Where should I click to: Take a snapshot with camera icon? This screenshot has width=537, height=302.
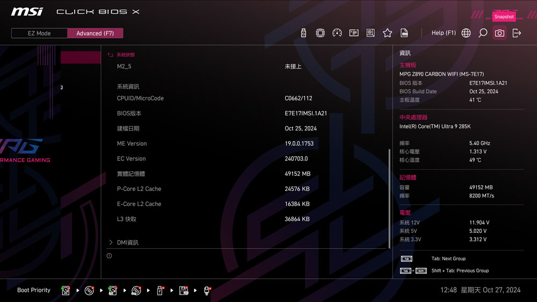point(499,33)
